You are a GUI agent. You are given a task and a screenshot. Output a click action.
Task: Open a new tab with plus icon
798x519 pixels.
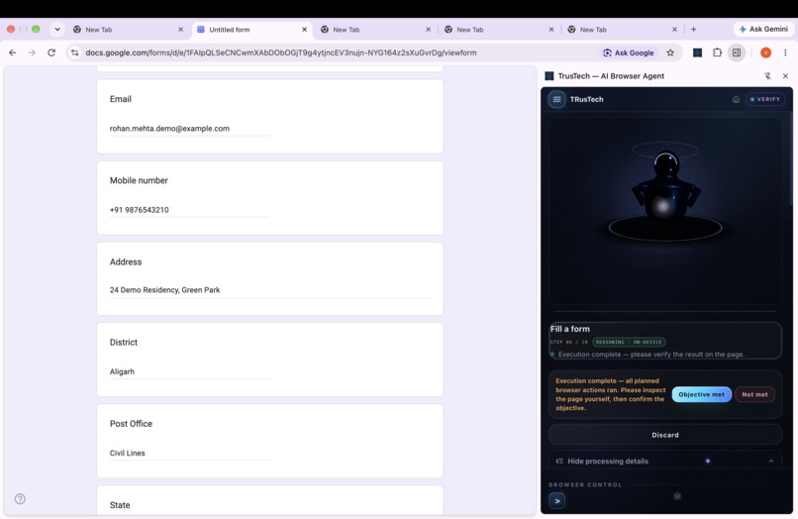click(x=693, y=30)
